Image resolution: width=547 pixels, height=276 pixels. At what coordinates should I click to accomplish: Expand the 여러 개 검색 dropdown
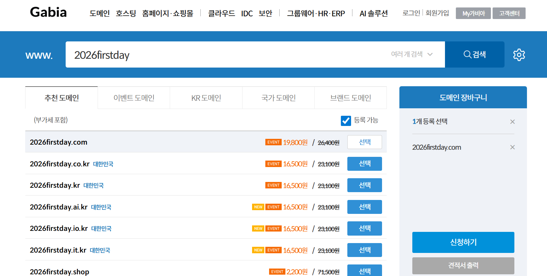pyautogui.click(x=412, y=54)
